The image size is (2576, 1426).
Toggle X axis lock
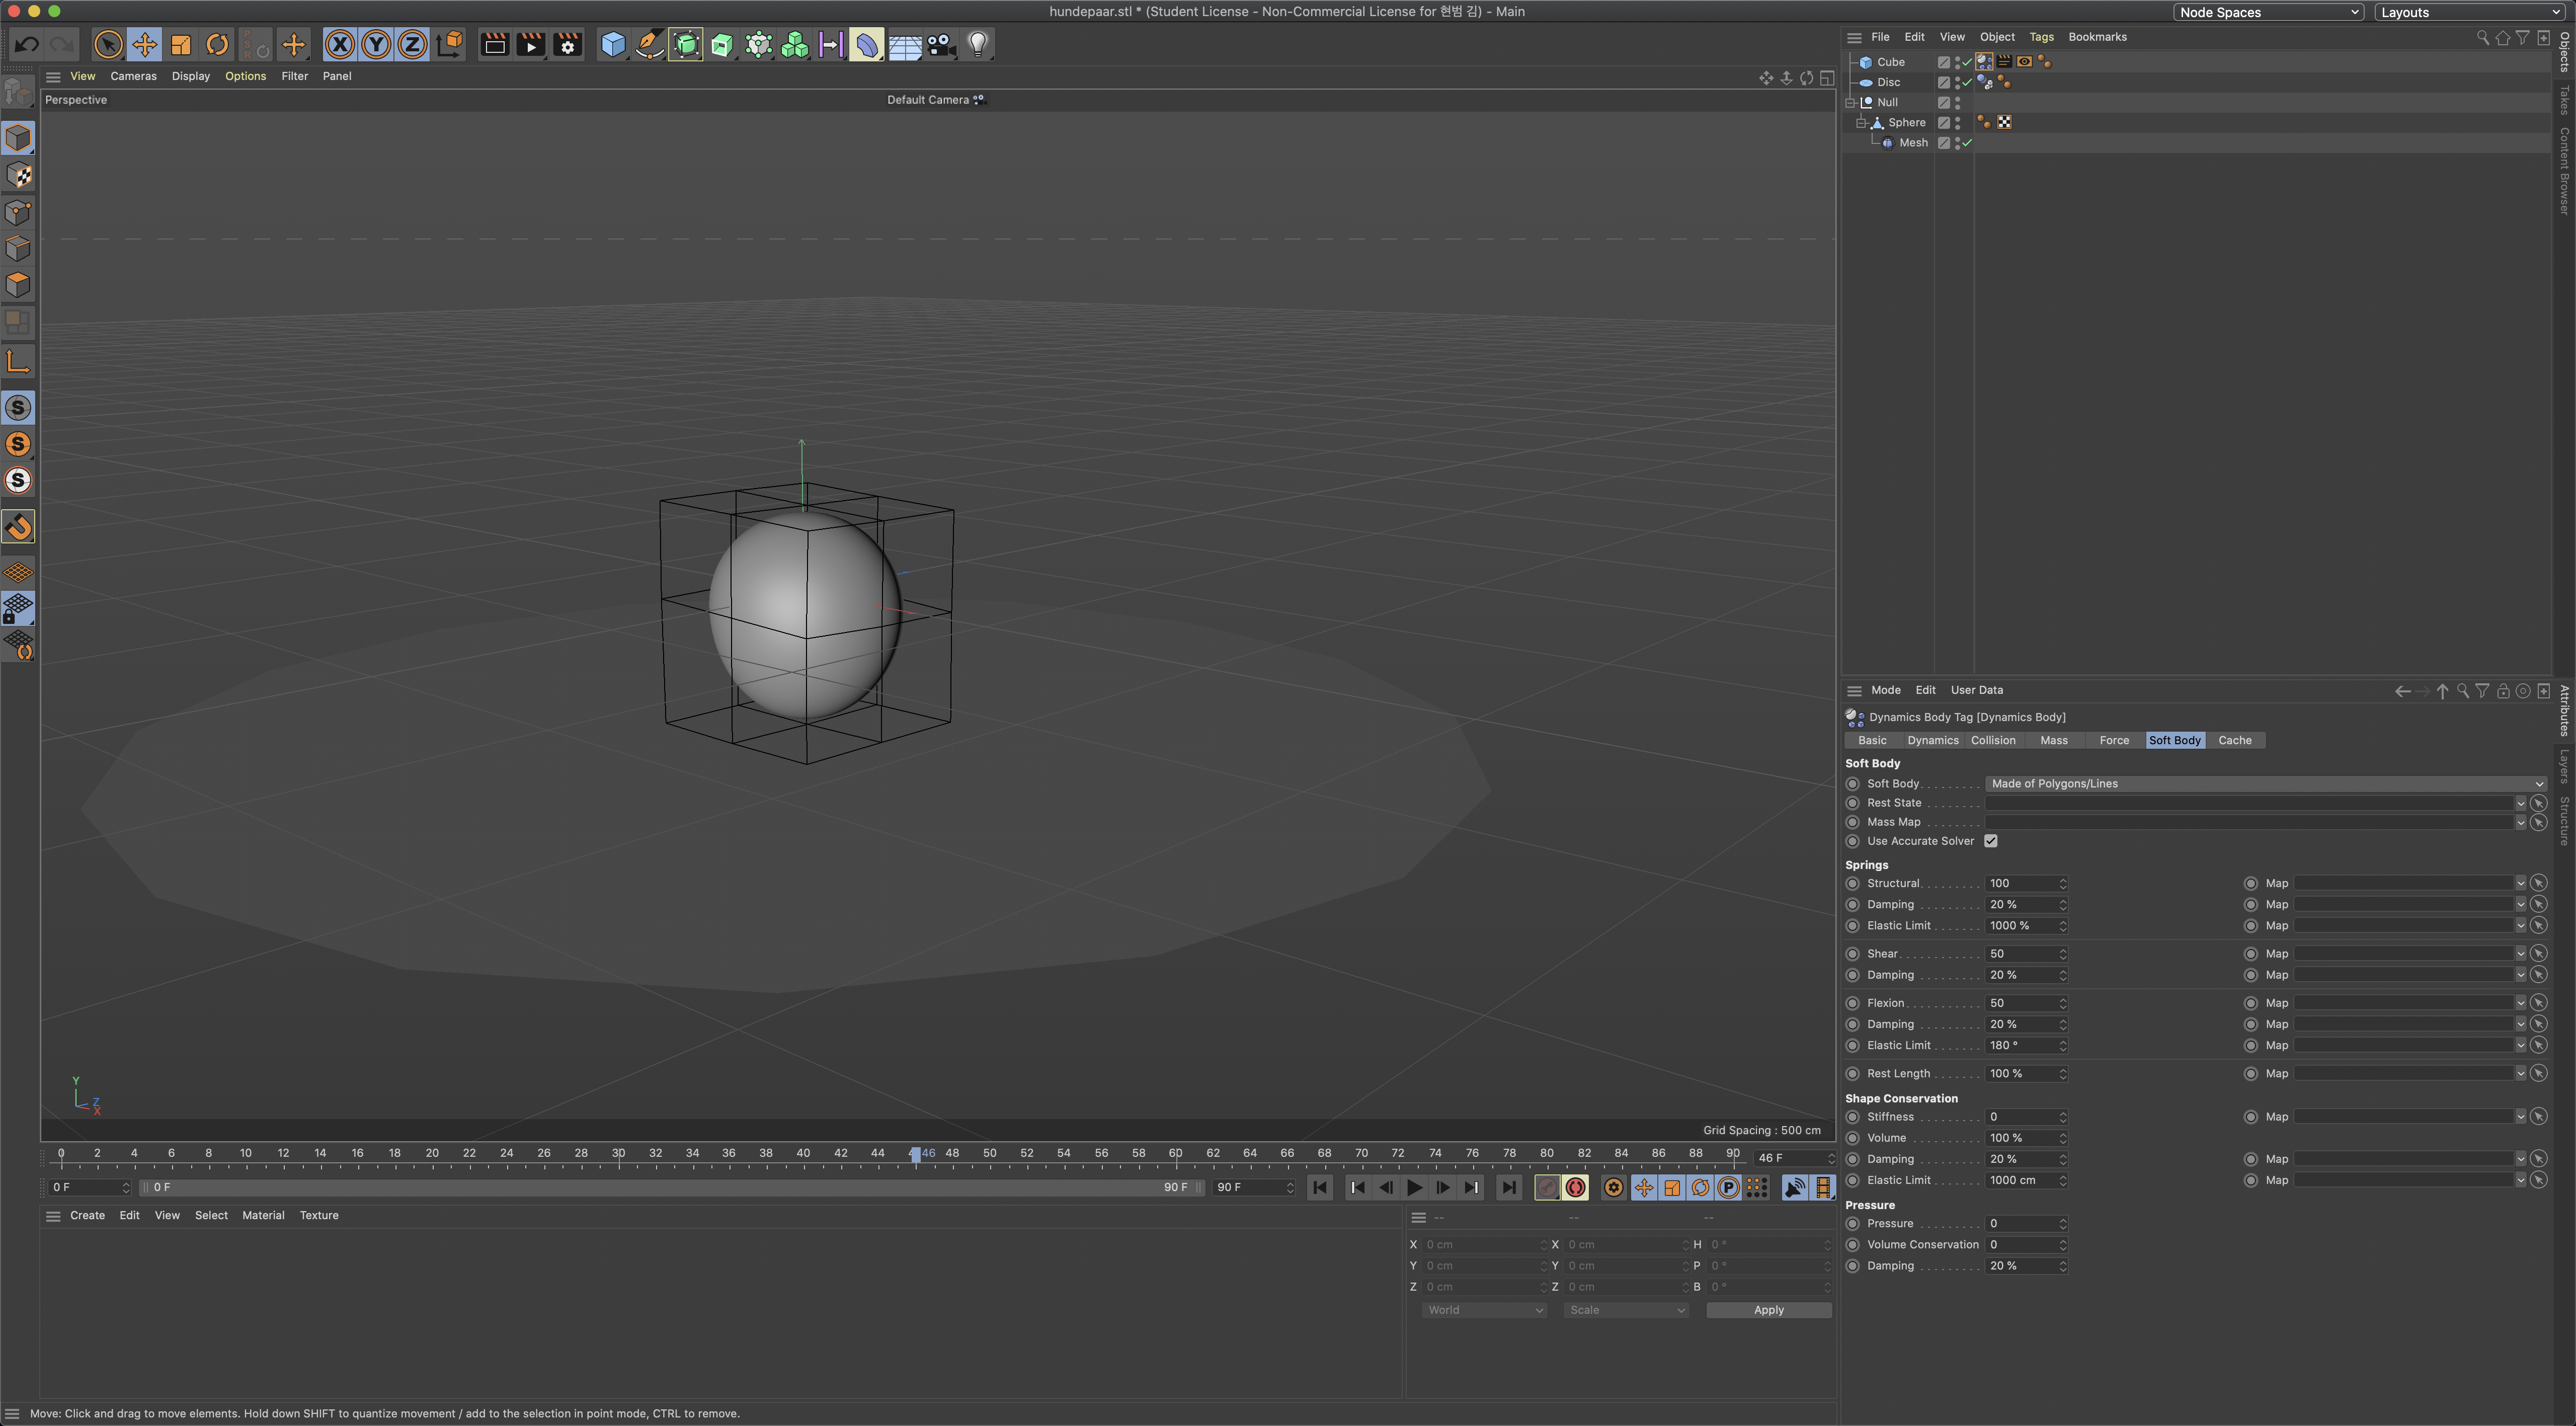pyautogui.click(x=340, y=44)
